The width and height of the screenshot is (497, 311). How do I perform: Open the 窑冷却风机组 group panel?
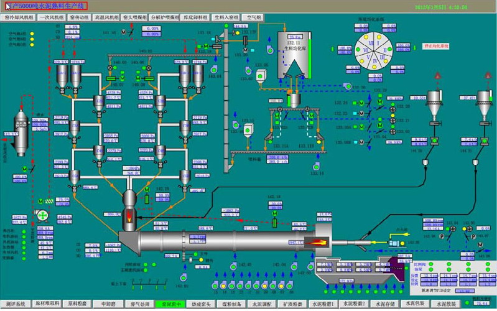(x=19, y=18)
